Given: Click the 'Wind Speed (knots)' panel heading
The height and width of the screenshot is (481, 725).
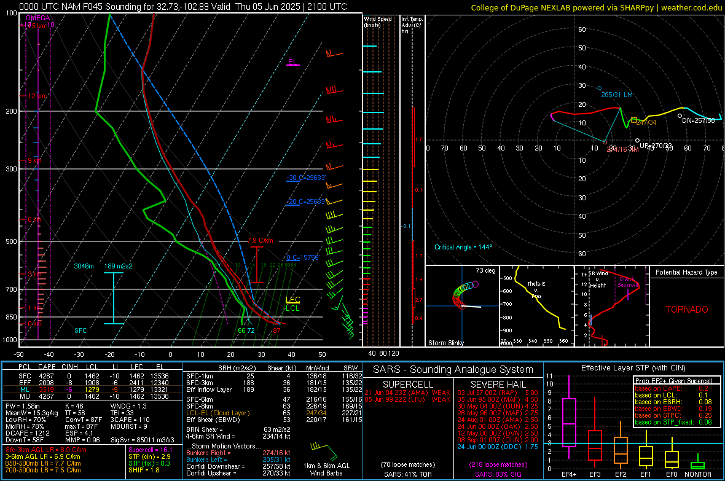Looking at the screenshot, I should (x=378, y=22).
